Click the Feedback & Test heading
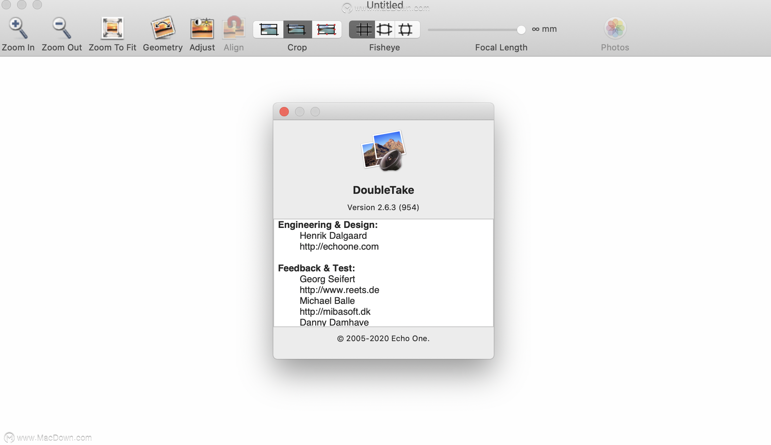This screenshot has width=771, height=445. (x=316, y=268)
